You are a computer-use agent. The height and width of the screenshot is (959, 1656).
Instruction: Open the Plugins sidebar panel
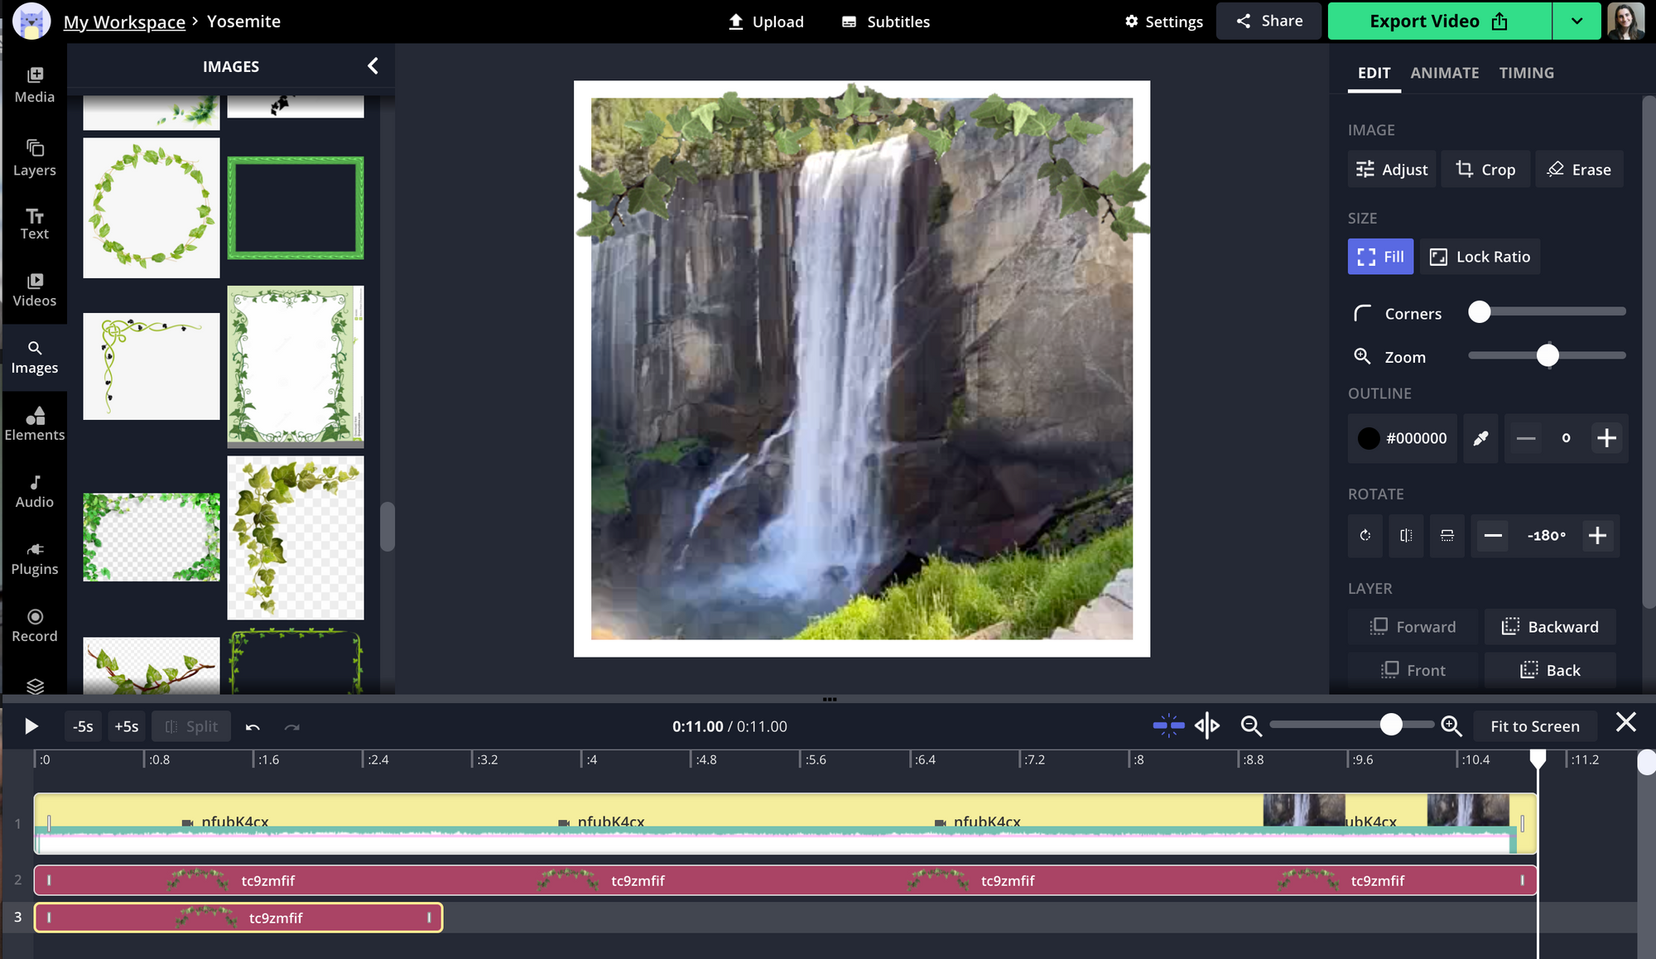[34, 557]
